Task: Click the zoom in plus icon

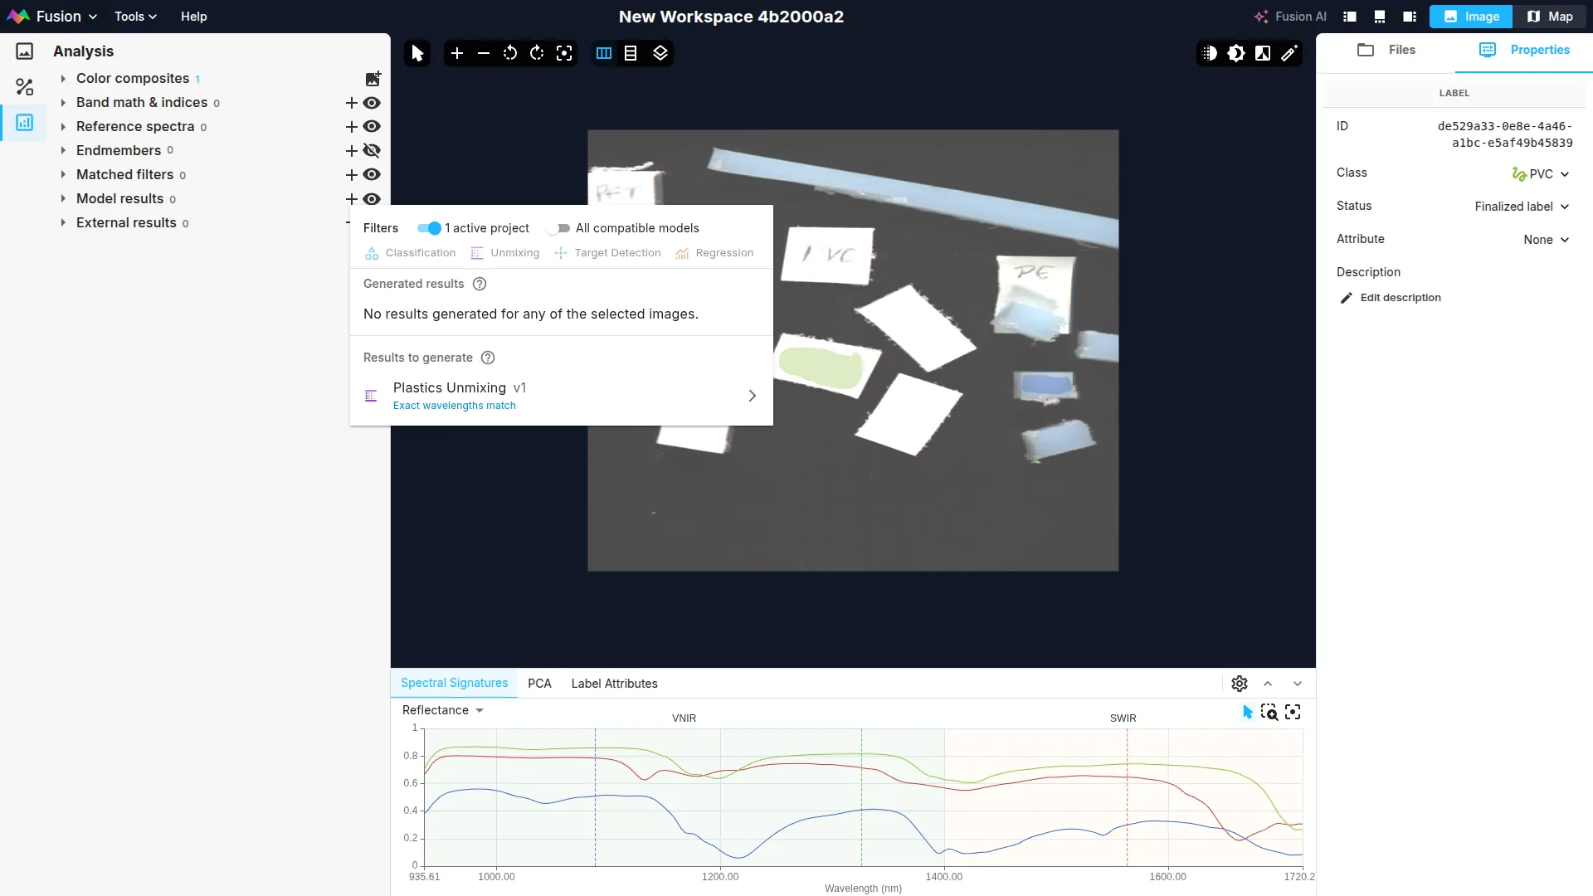Action: click(456, 53)
